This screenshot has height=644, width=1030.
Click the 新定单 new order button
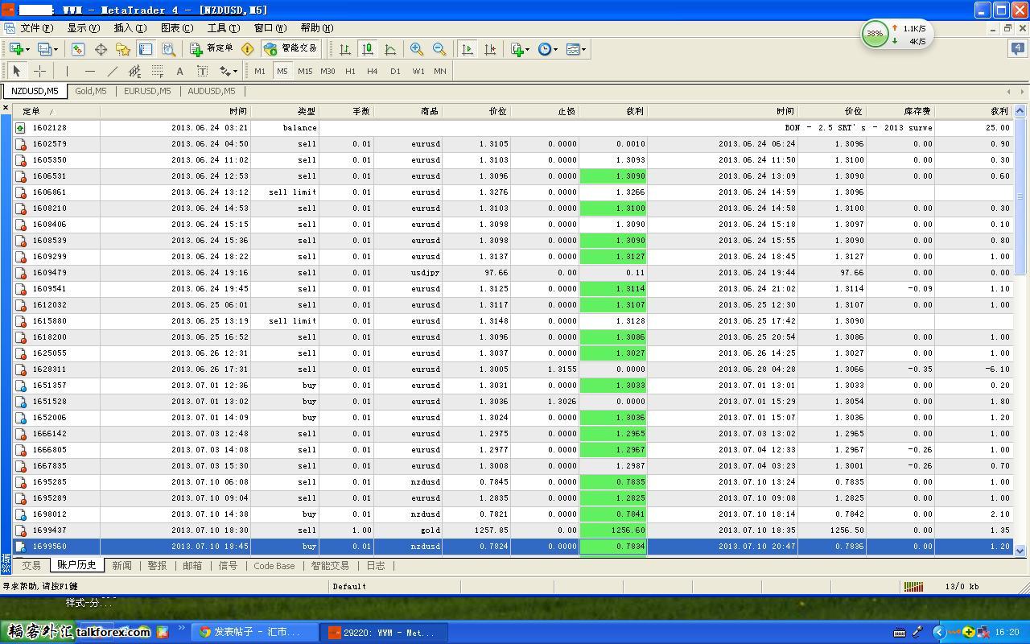coord(211,49)
